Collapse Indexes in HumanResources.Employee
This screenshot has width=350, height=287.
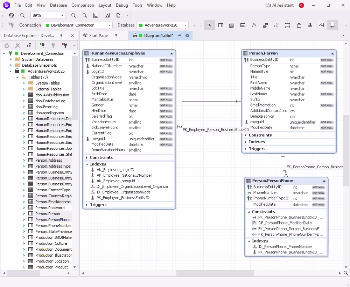pos(86,164)
